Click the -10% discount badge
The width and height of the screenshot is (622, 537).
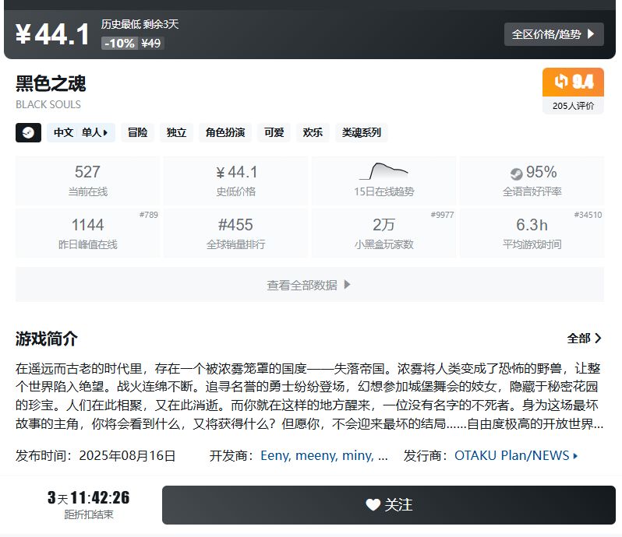pos(119,43)
